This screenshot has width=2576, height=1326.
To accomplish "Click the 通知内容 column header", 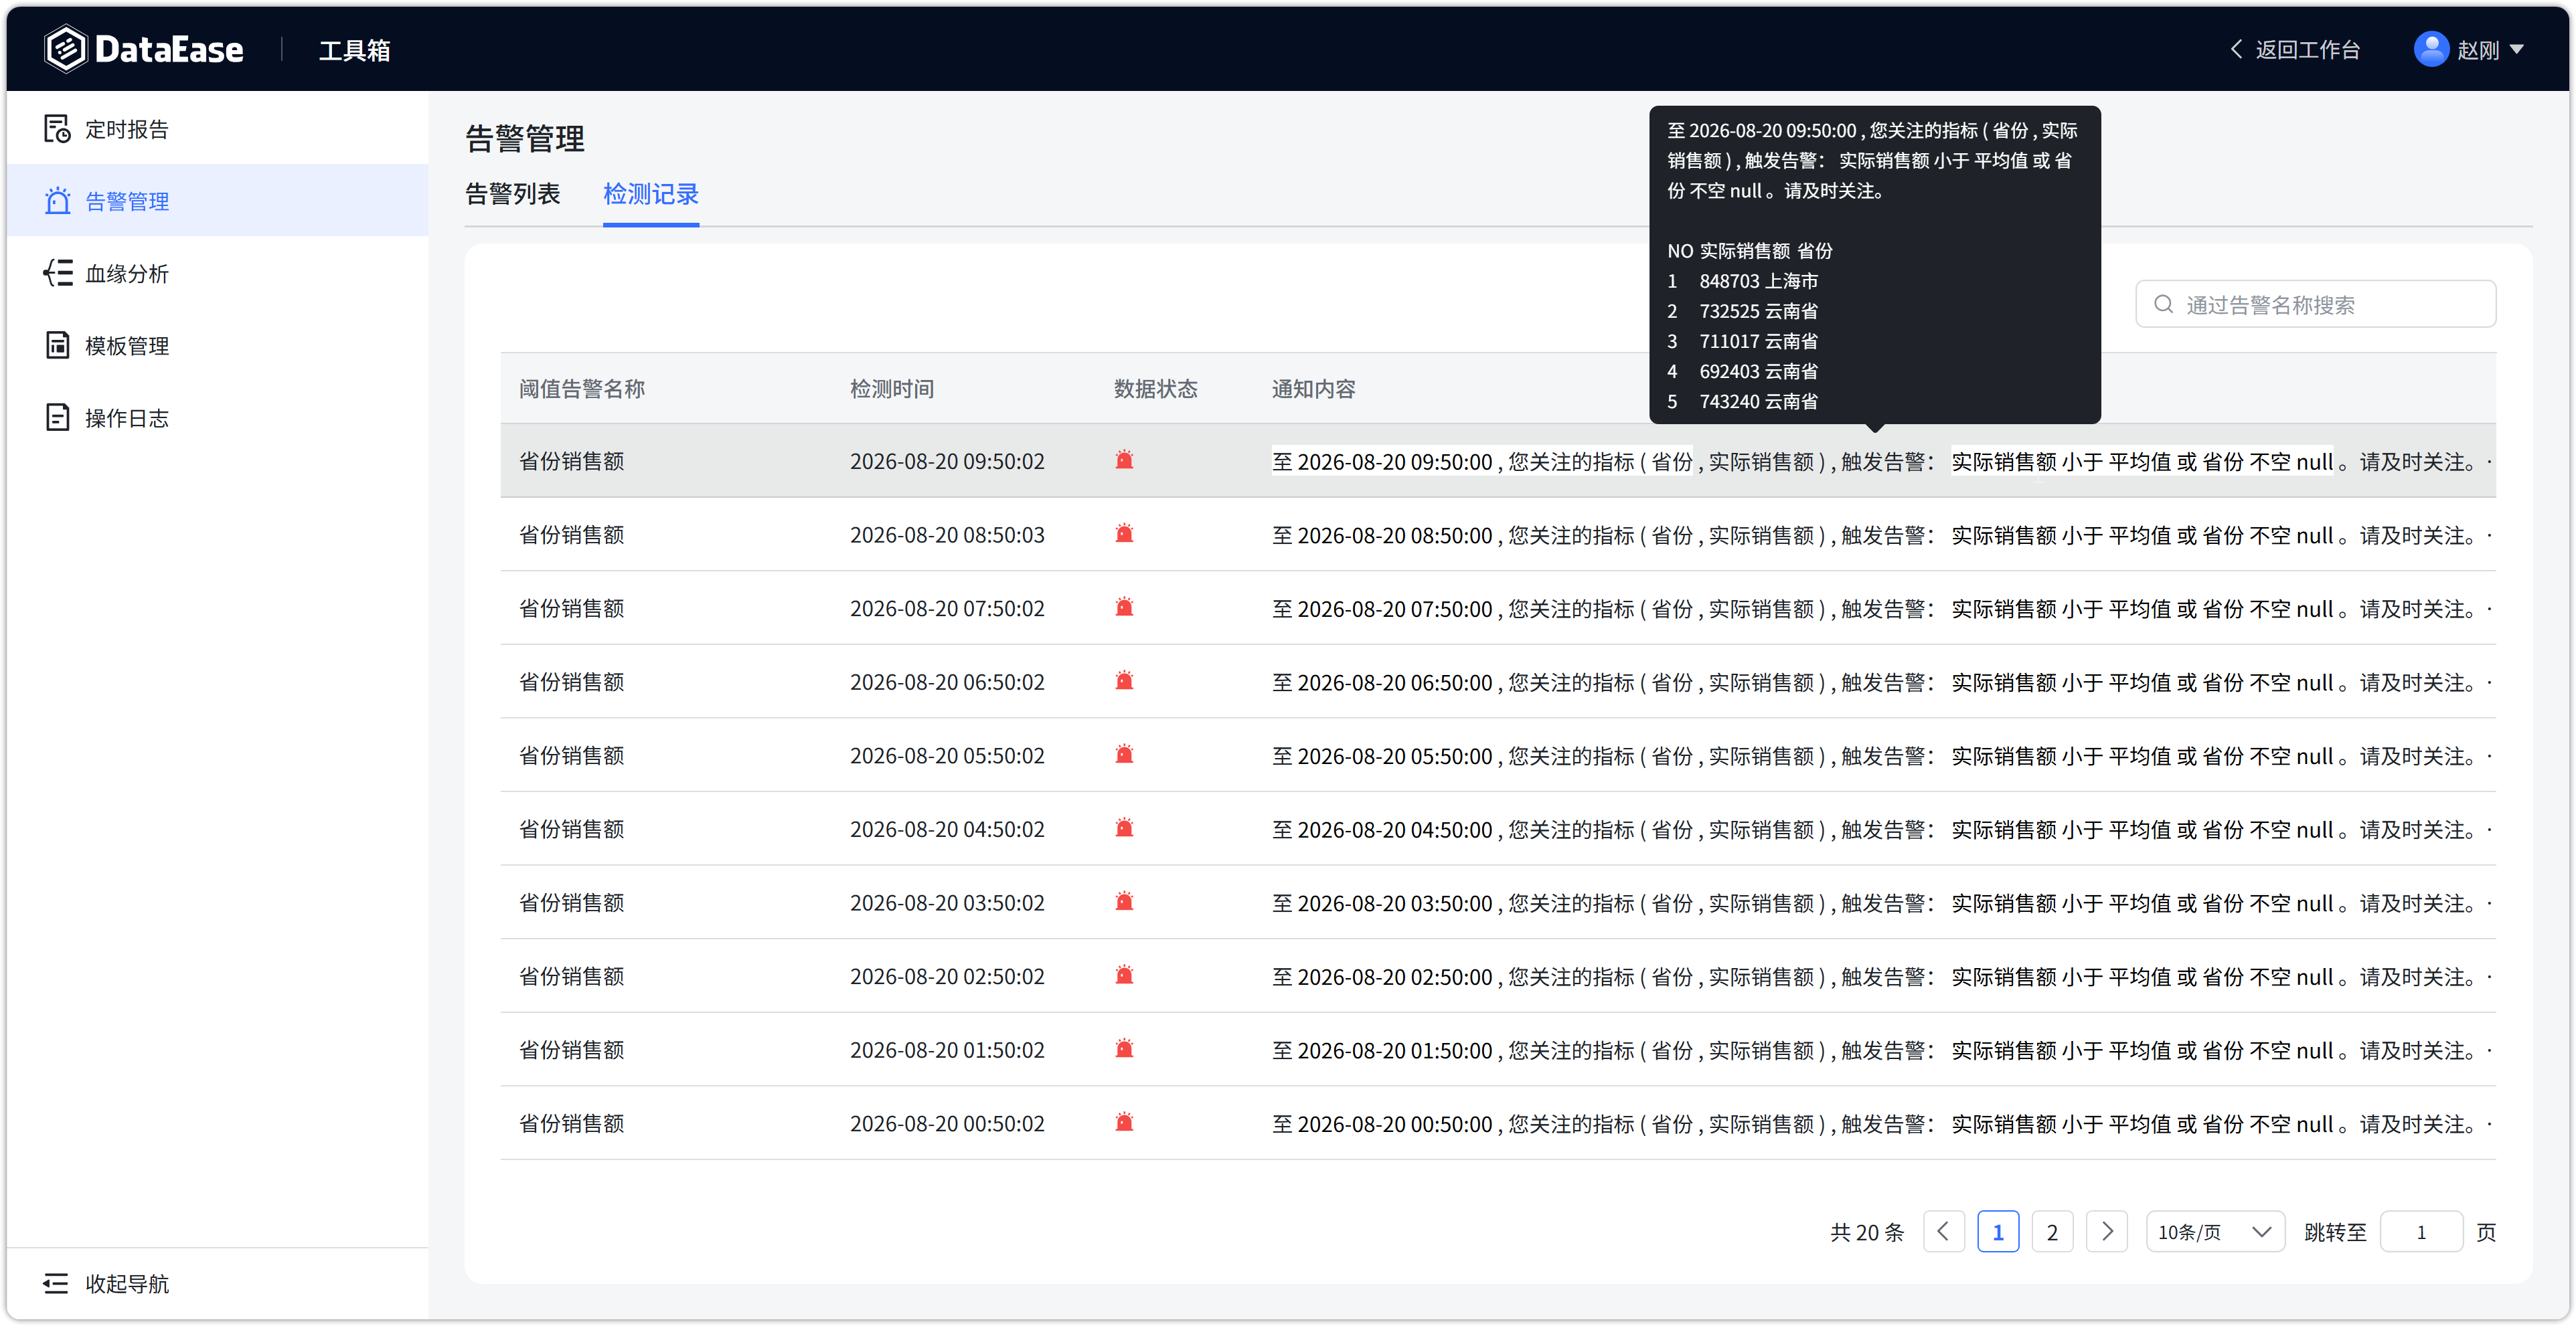I will [x=1313, y=388].
